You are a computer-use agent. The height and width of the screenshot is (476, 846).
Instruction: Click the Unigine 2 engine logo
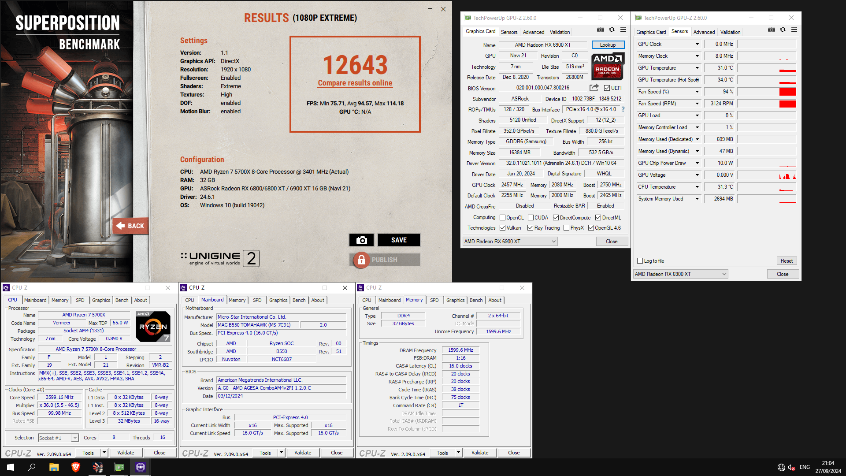pos(220,258)
